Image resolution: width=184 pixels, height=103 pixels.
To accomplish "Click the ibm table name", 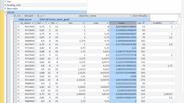I will coord(9,1).
